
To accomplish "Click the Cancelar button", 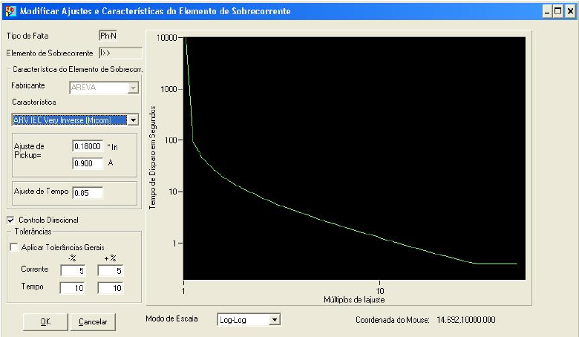I will [x=93, y=322].
